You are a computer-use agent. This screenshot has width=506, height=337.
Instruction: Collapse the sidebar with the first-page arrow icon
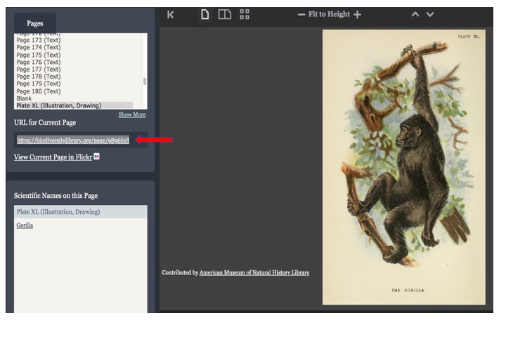click(x=170, y=15)
